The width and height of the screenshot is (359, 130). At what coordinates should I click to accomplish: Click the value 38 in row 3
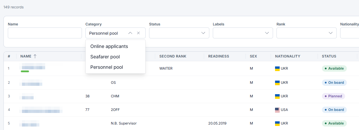(x=87, y=96)
